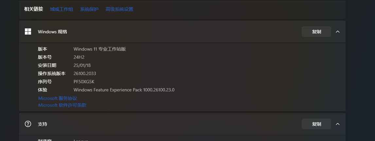
Task: Open the 系统保护 link
Action: (x=89, y=9)
